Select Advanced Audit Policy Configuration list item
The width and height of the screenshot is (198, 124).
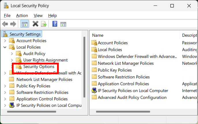pyautogui.click(x=132, y=98)
